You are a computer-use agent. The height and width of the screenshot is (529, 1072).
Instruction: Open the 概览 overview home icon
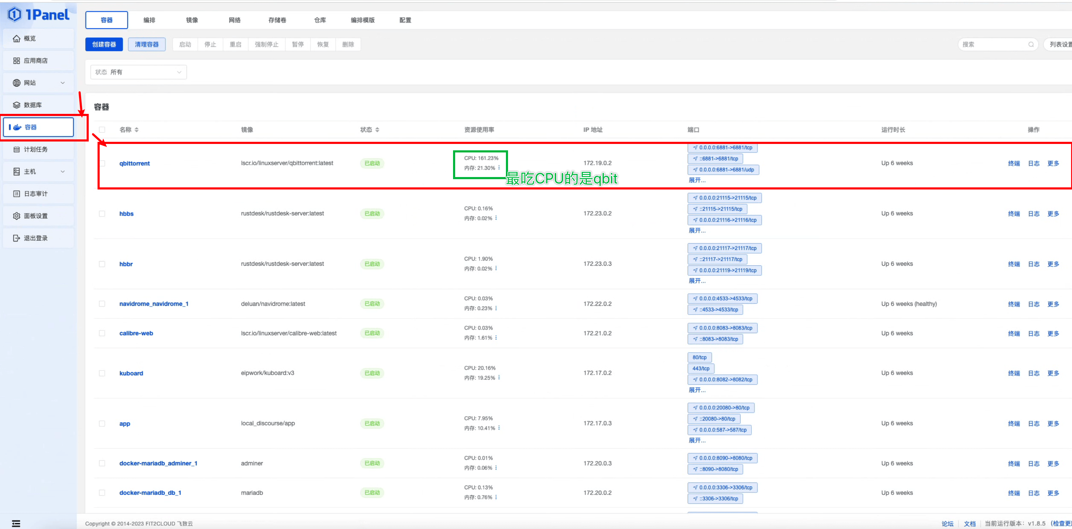tap(17, 39)
